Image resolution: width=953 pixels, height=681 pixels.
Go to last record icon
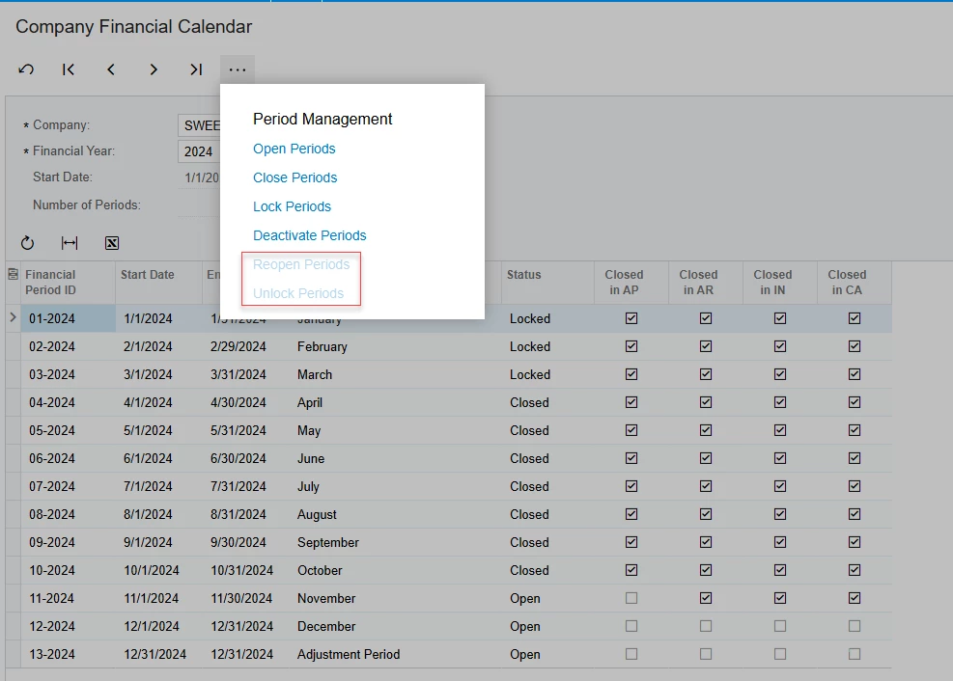point(196,69)
